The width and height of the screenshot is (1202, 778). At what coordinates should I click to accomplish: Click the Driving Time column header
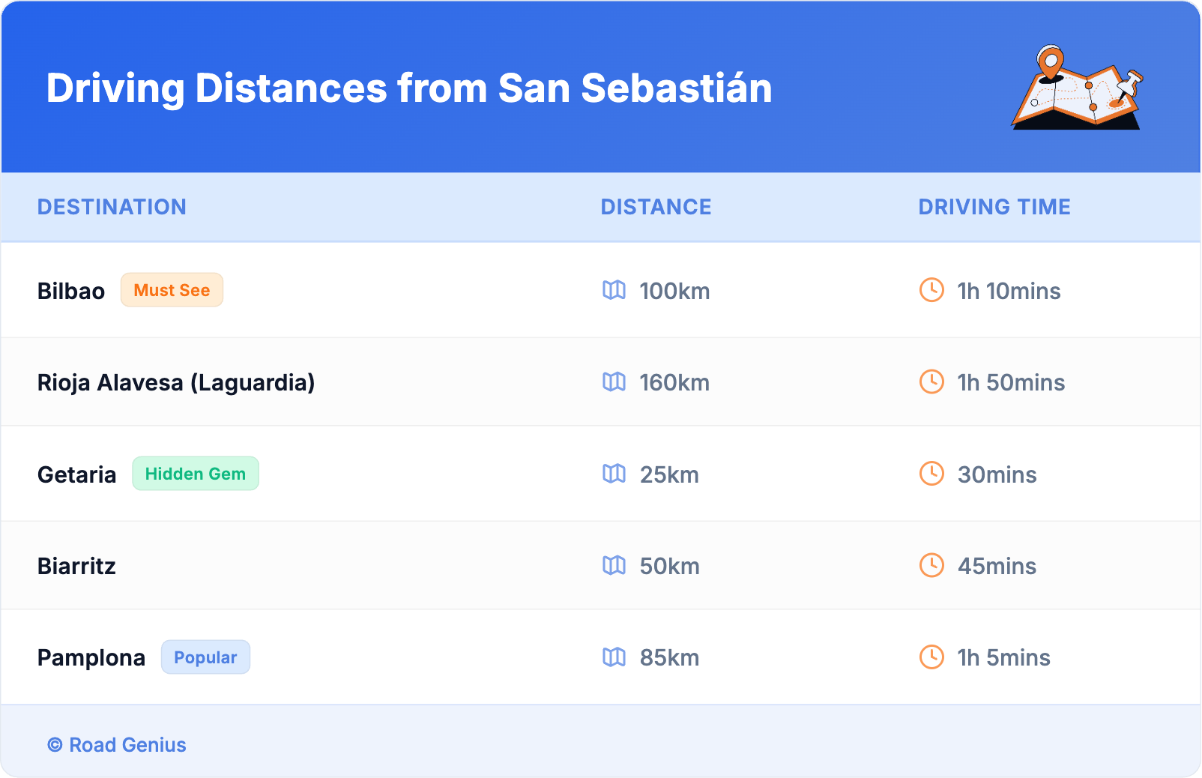coord(994,207)
